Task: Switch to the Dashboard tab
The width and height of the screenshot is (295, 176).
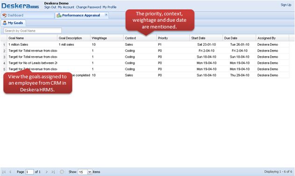Action: (x=28, y=15)
